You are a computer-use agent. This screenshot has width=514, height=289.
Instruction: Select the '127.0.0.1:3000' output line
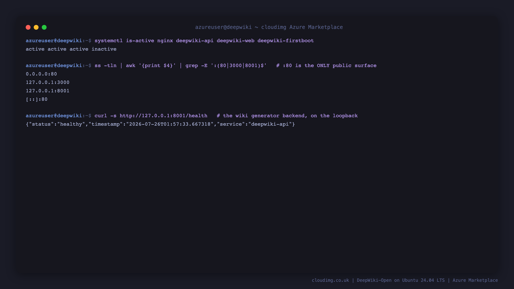48,82
